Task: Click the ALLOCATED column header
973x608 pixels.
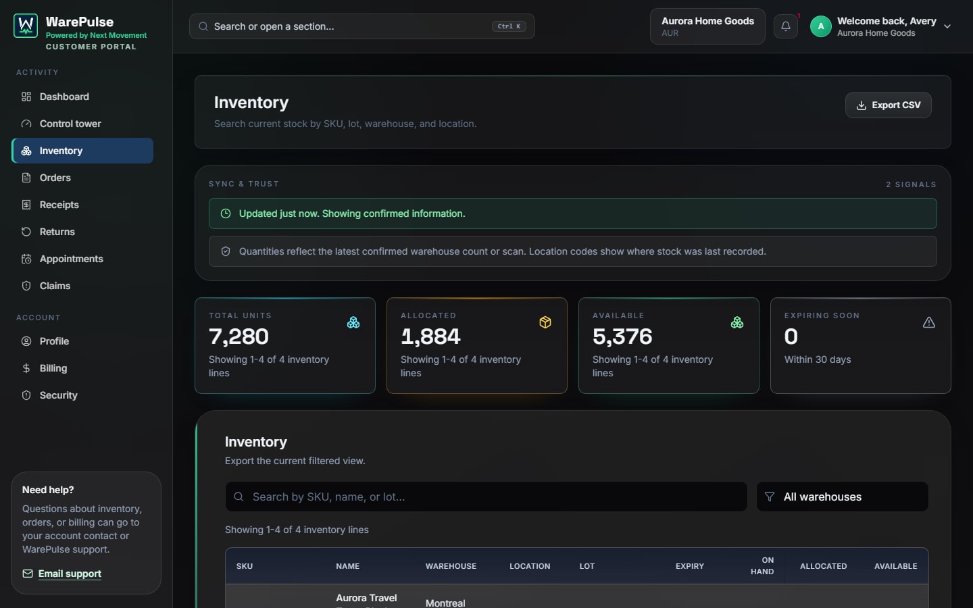Action: point(823,566)
